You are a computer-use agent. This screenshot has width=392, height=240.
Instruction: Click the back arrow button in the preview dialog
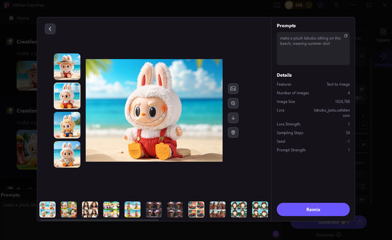coord(50,29)
